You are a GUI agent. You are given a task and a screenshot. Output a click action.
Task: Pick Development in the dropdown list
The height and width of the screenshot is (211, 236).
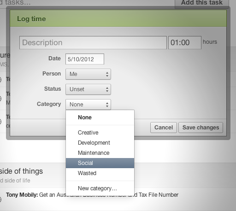pyautogui.click(x=100, y=143)
